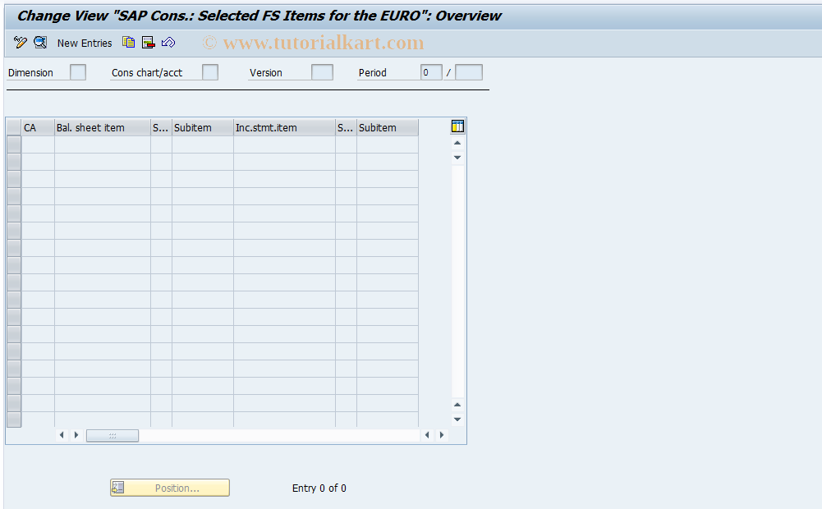
Task: Click first row Bal. sheet item cell
Action: pos(102,144)
